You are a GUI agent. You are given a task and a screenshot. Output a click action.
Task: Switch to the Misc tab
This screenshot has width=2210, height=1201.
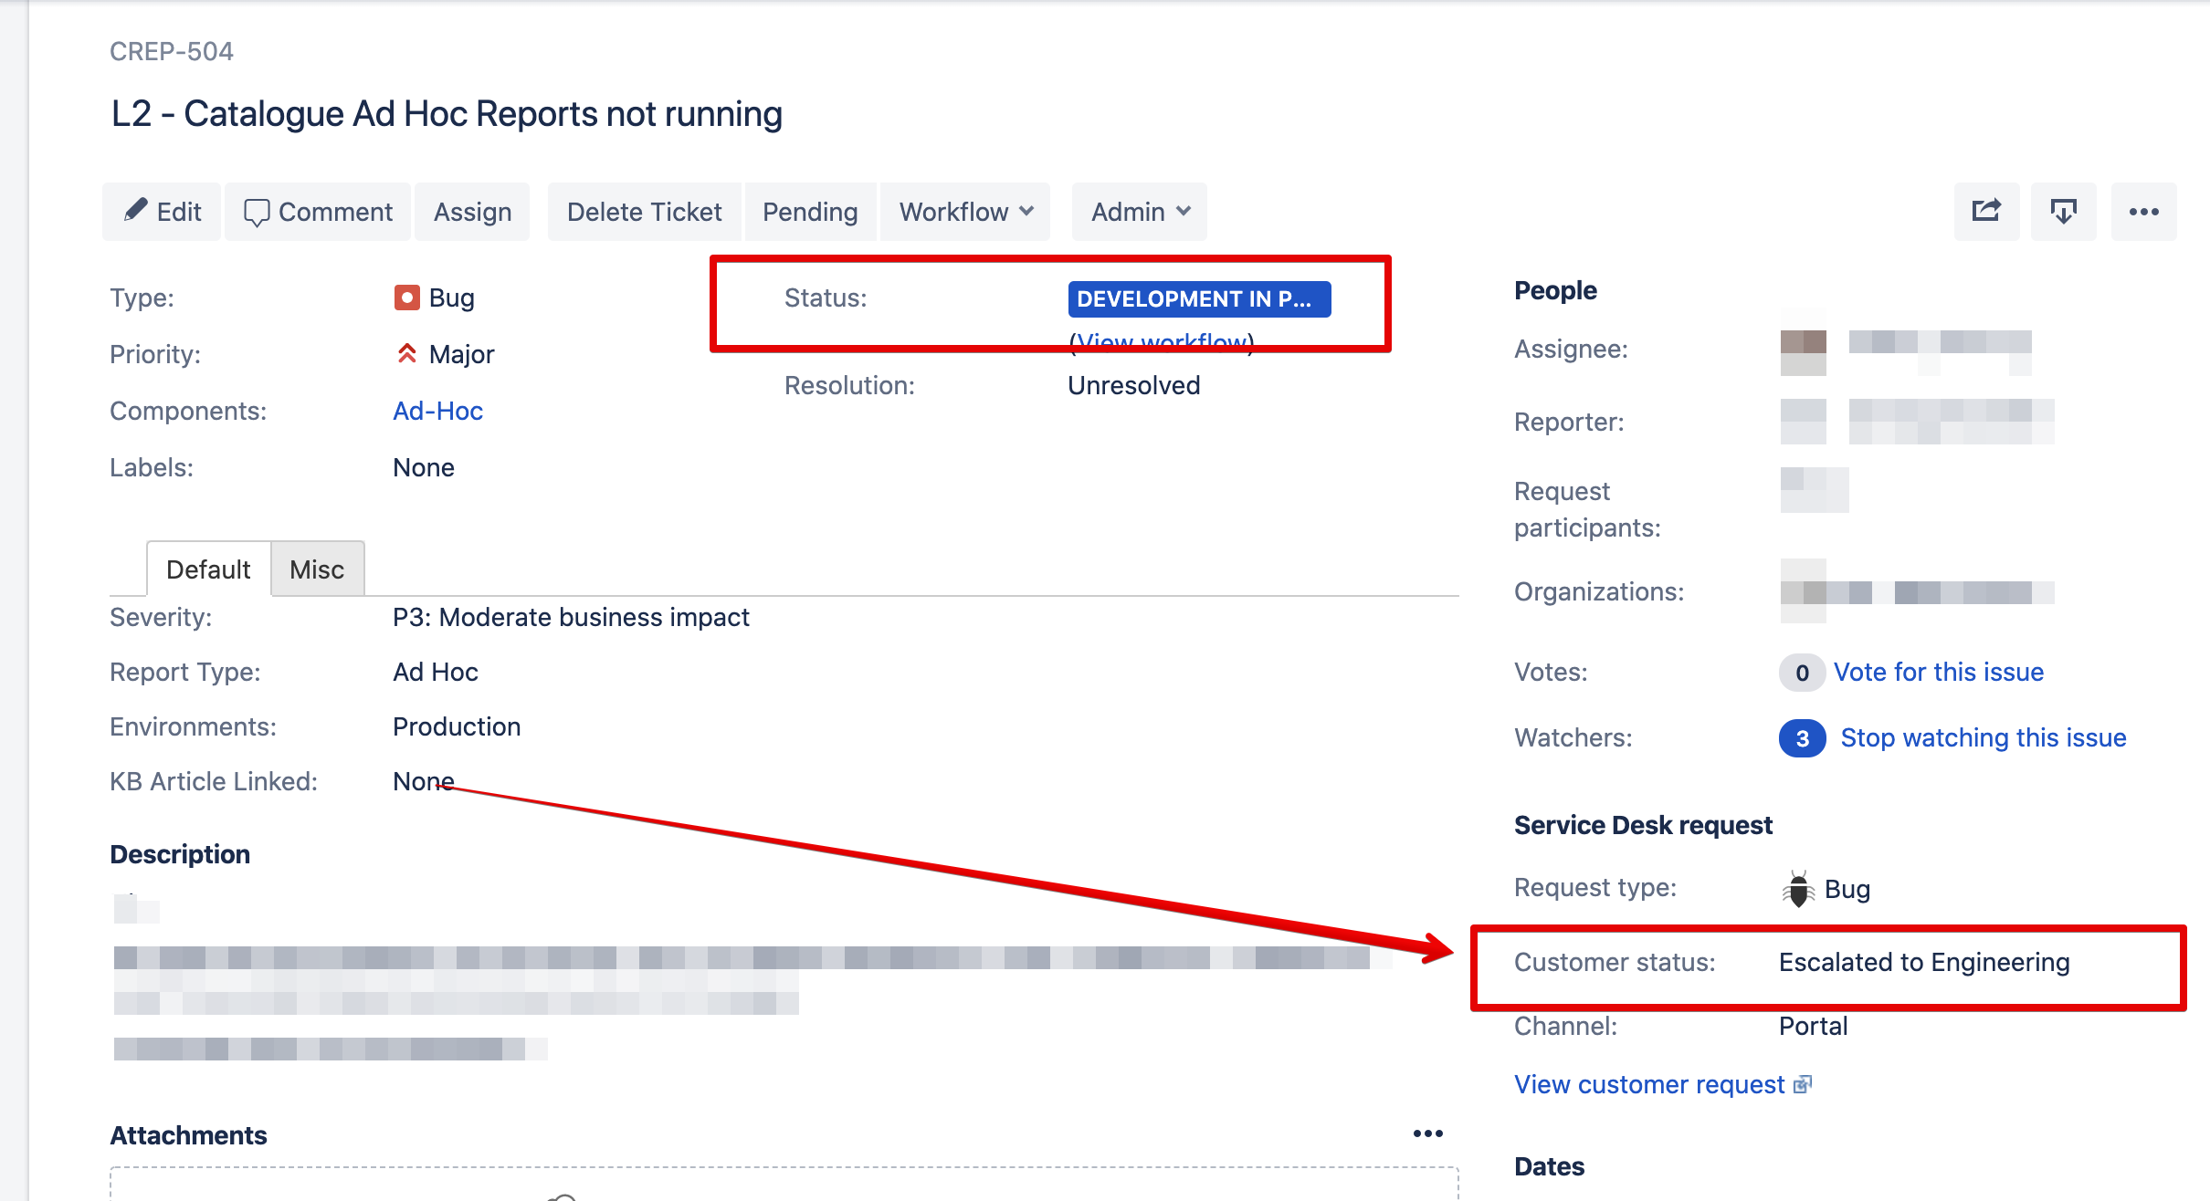(317, 569)
